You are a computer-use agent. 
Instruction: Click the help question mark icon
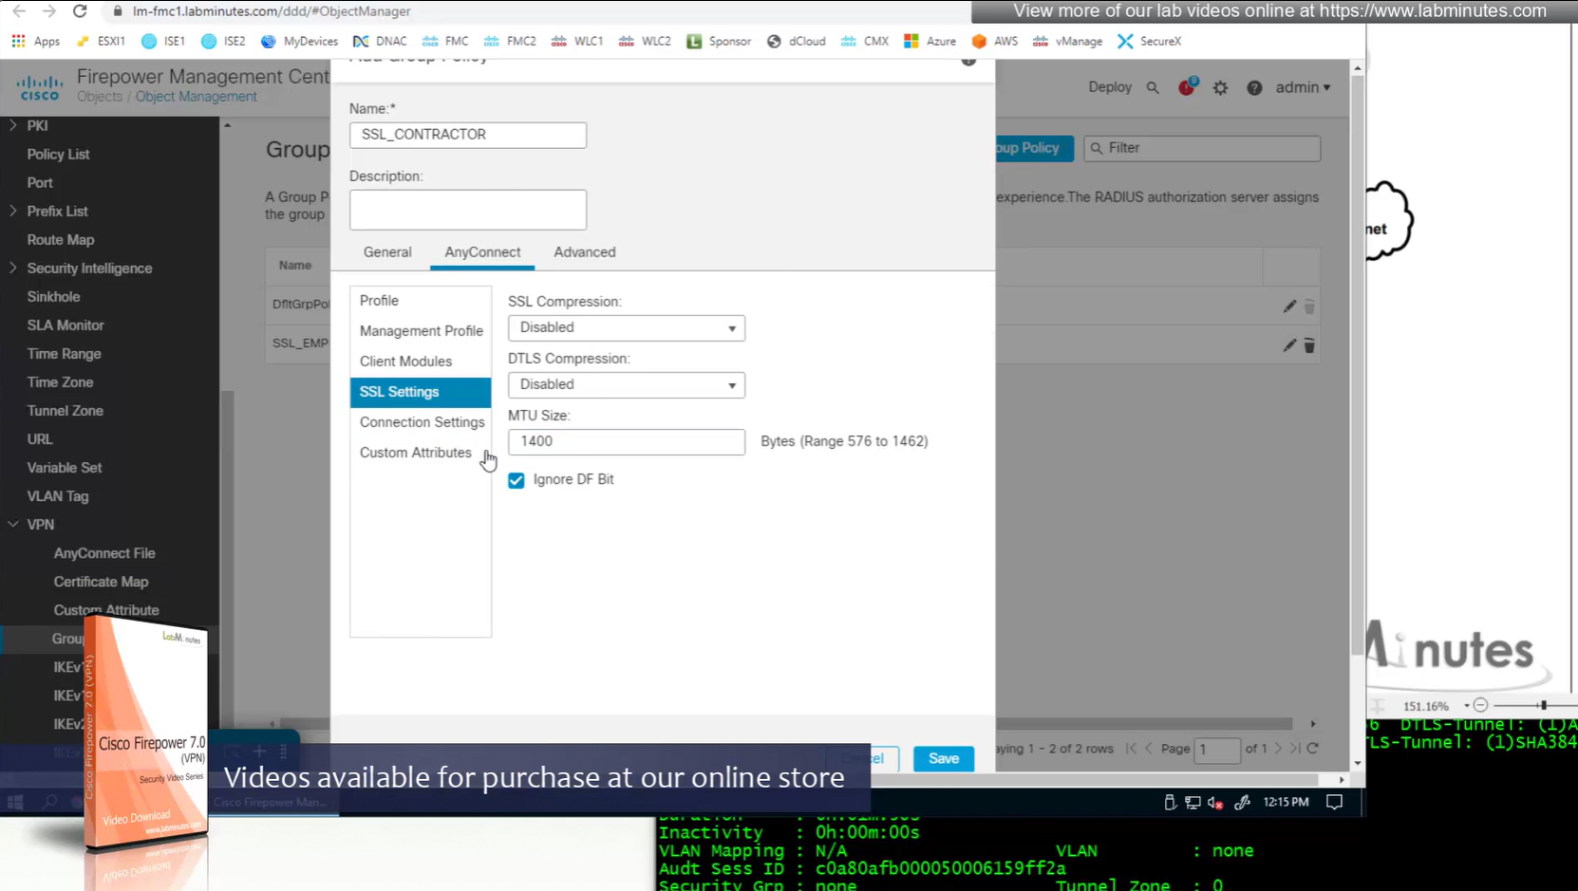(x=1254, y=87)
